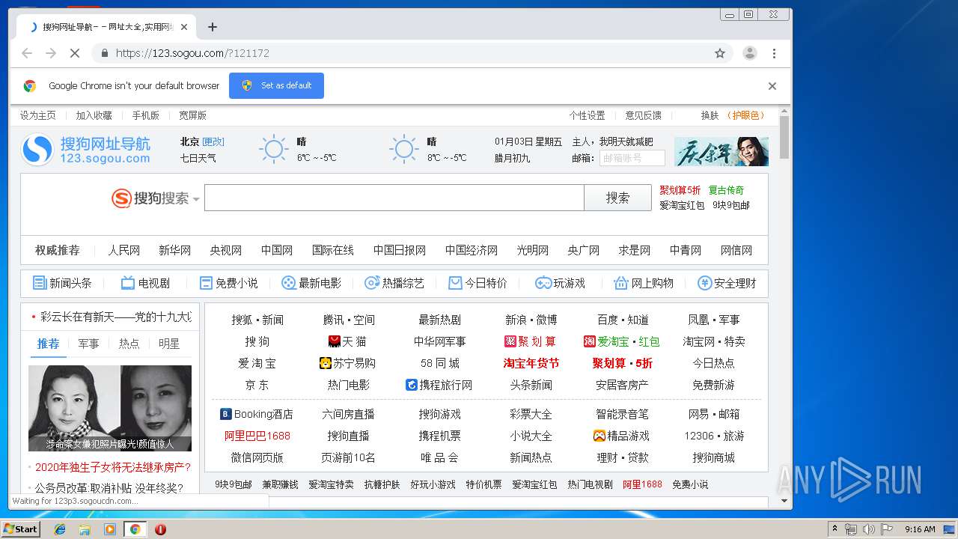Open the 携程旅行网 site link
Image resolution: width=958 pixels, height=539 pixels.
click(439, 385)
